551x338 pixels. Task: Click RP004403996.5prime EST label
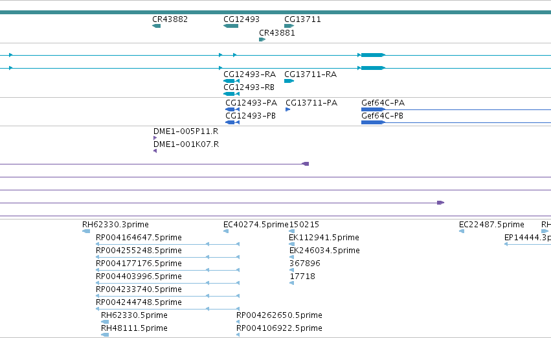(x=139, y=276)
